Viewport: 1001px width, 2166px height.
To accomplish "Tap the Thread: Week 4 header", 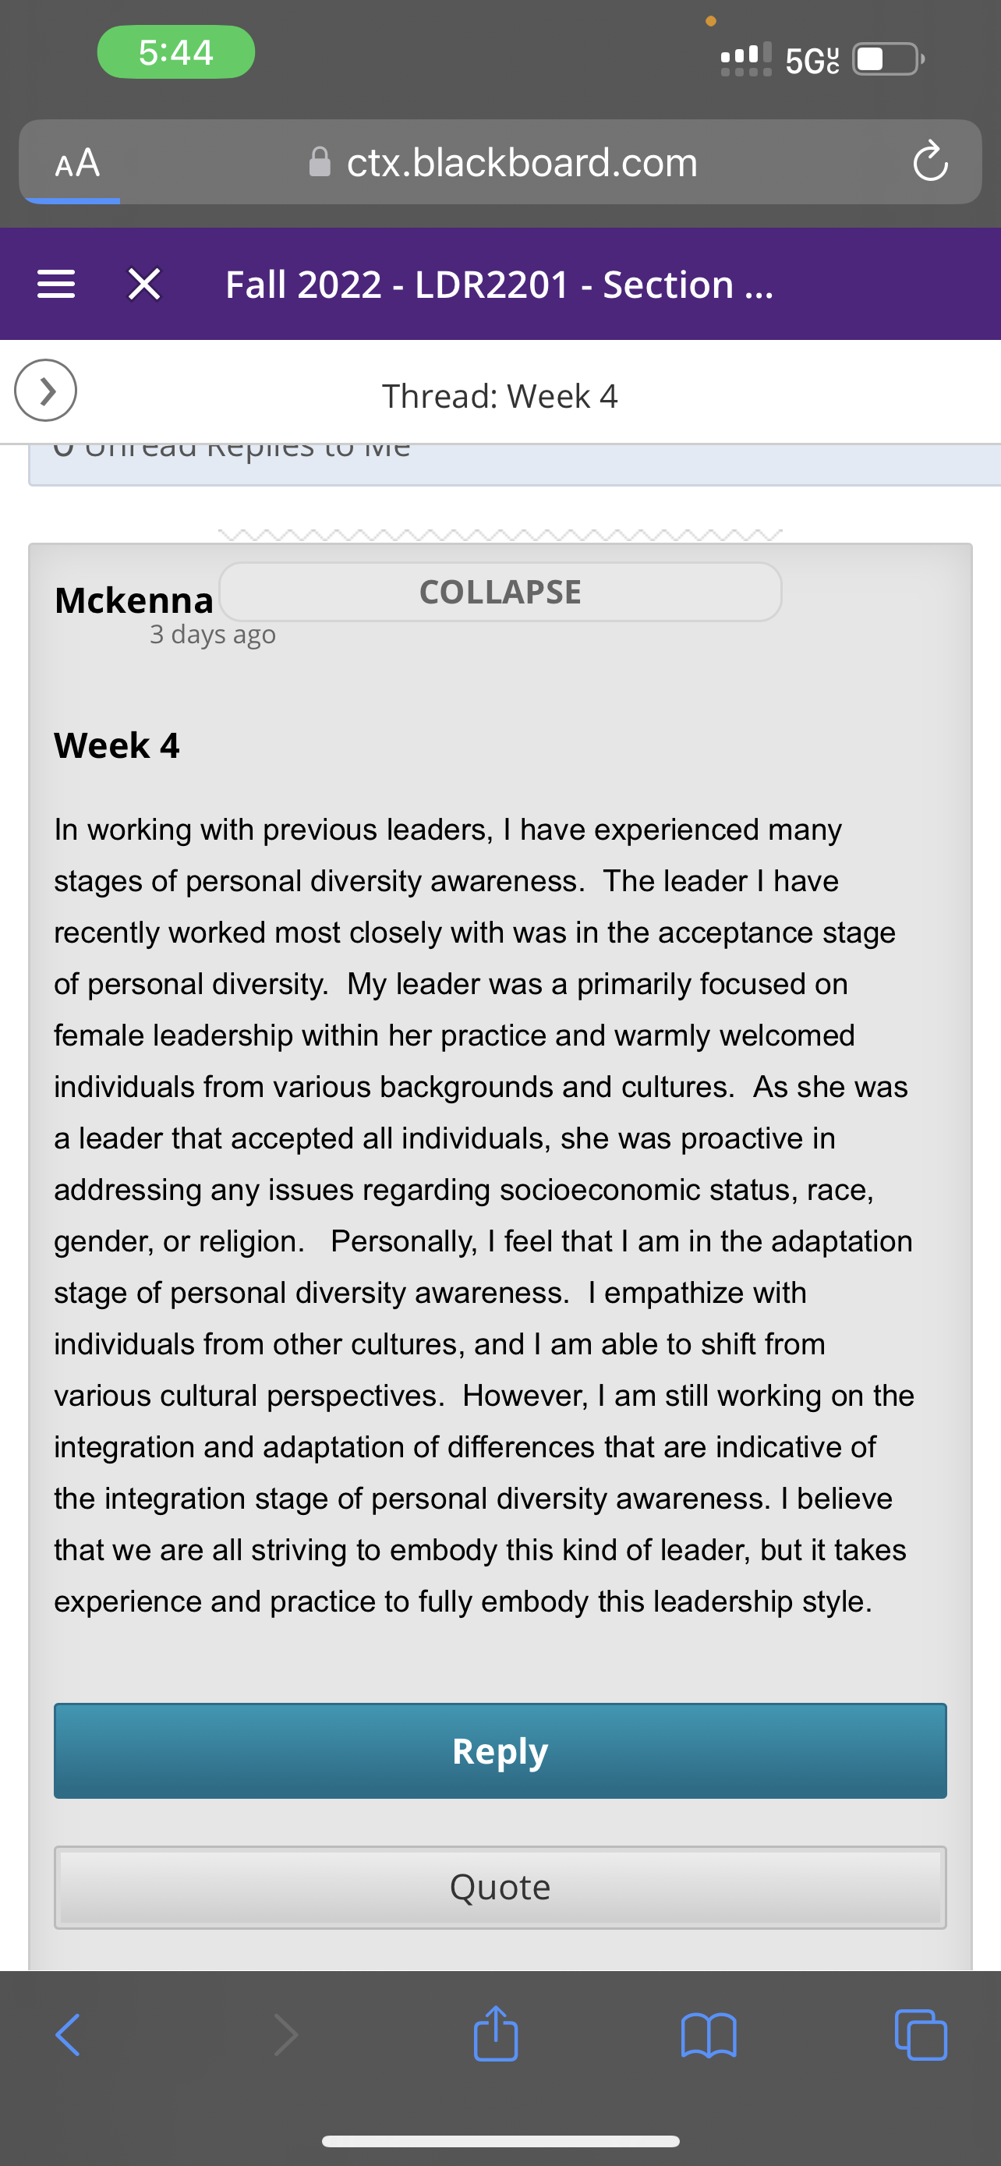I will (500, 396).
